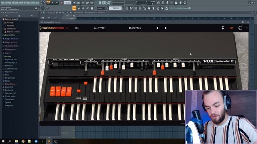Toggle the red EXT button

coord(231,28)
